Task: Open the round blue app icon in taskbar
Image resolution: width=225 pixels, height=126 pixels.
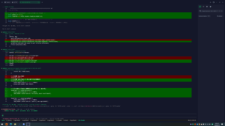Action: coord(24,124)
